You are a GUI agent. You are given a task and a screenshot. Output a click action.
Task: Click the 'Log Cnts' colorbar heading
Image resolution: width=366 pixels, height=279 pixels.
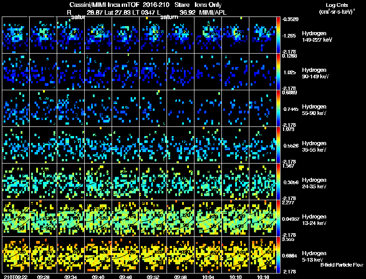click(337, 5)
